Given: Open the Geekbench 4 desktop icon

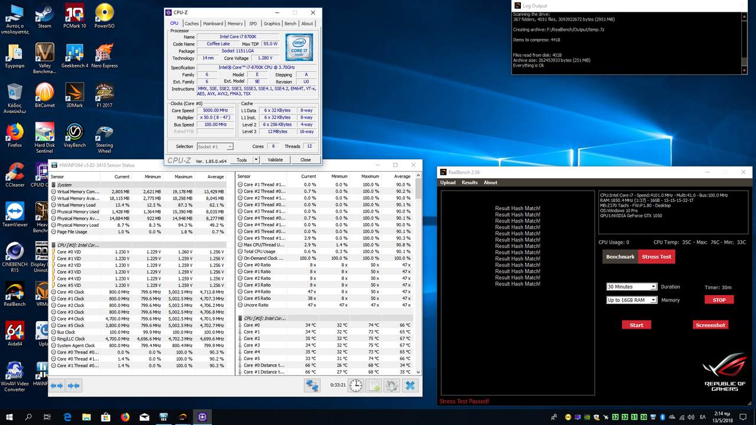Looking at the screenshot, I should point(74,55).
